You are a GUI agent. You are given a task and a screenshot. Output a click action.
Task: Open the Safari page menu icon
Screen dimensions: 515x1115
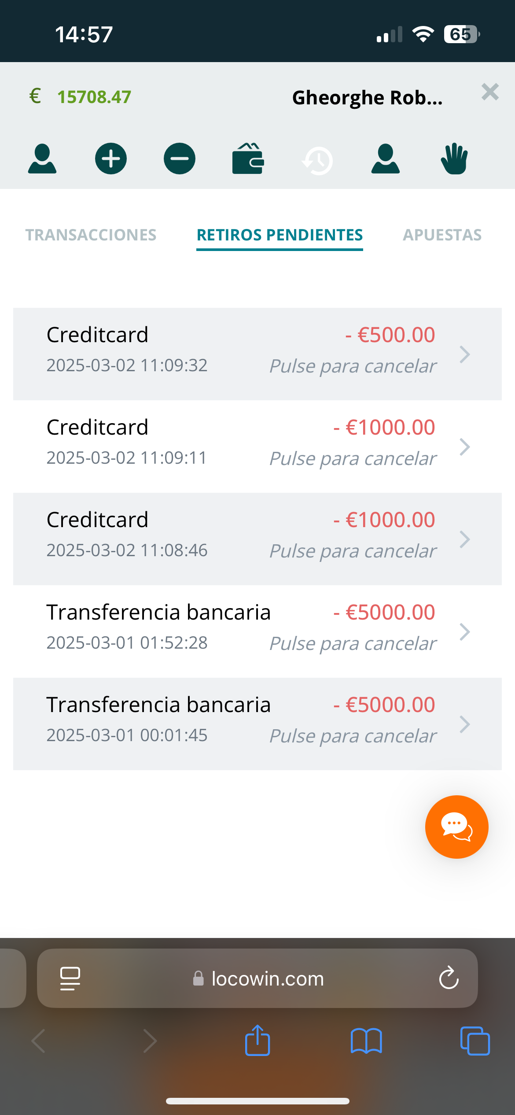(x=70, y=978)
